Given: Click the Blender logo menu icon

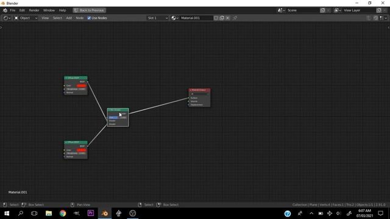Looking at the screenshot, I should coord(5,10).
